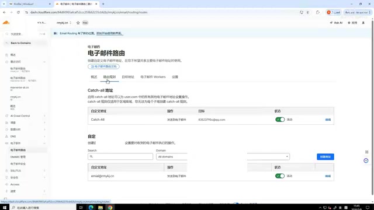Click 835237954@qq.com destination text
This screenshot has width=374, height=210.
tap(212, 120)
